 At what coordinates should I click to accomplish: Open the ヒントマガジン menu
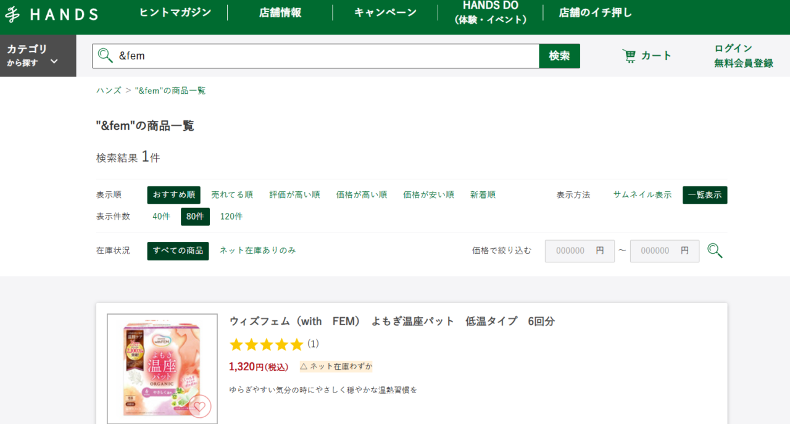(175, 12)
